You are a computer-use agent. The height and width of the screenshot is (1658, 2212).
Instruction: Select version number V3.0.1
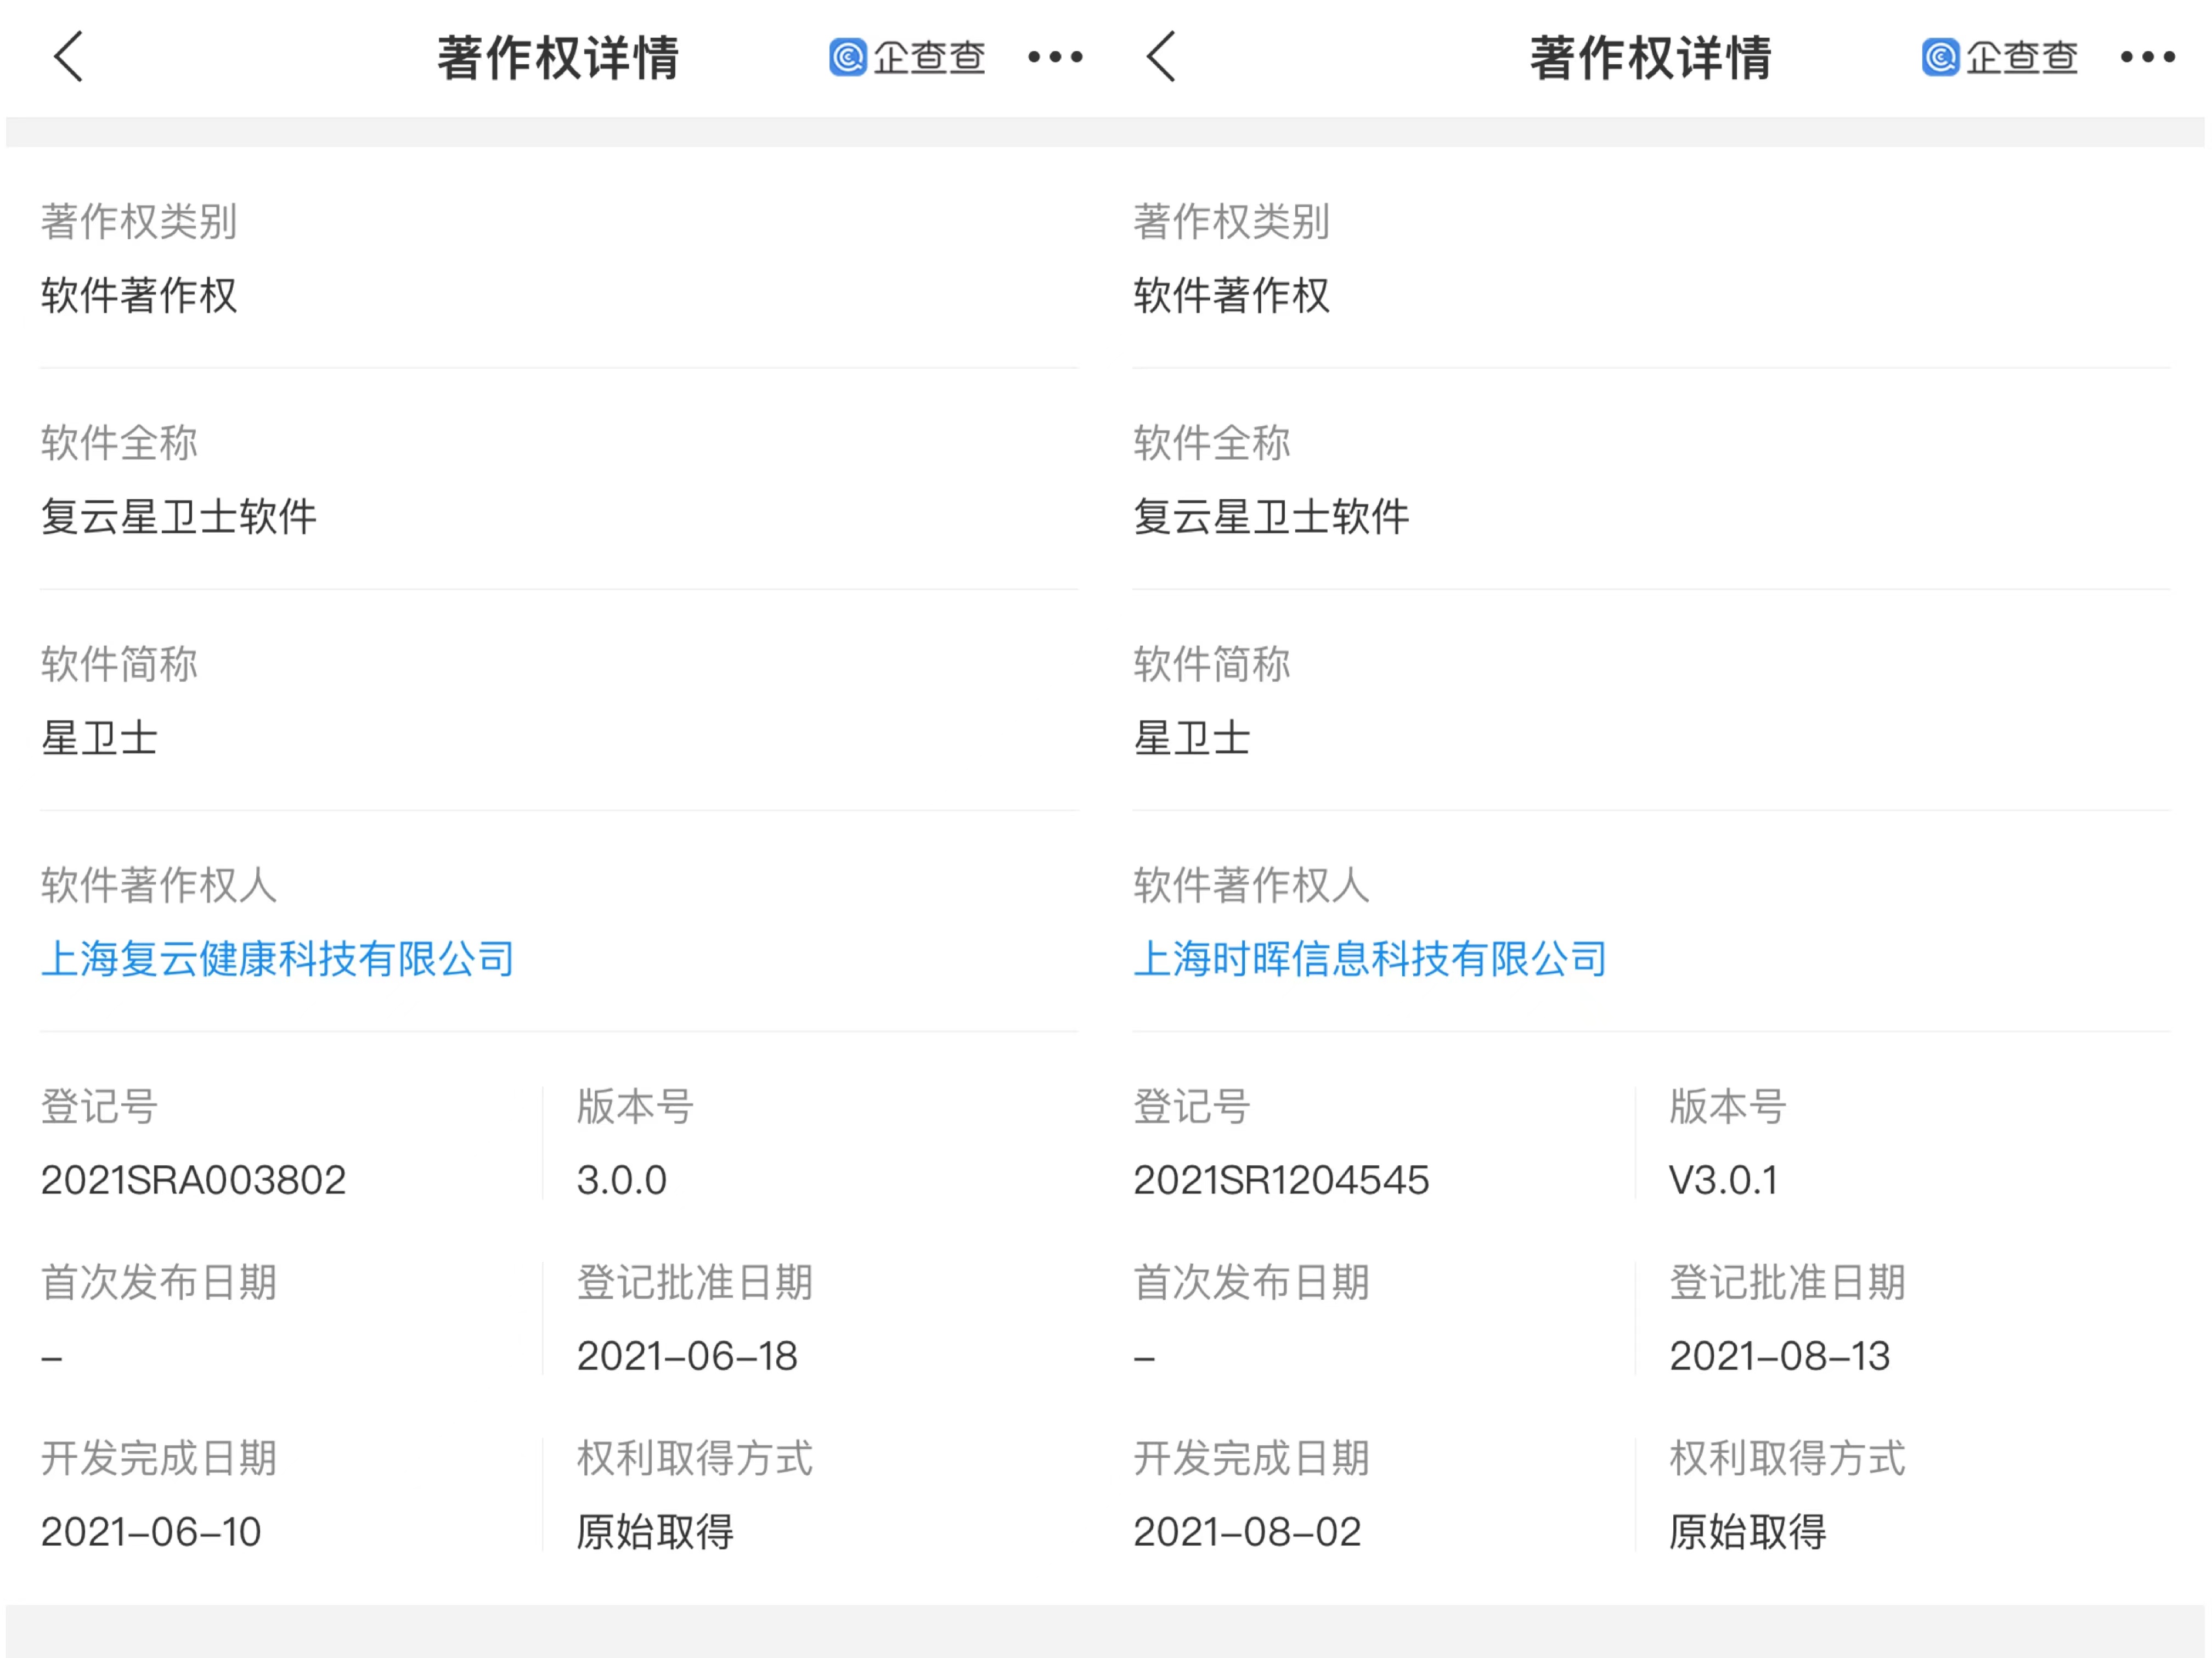click(x=1723, y=1180)
